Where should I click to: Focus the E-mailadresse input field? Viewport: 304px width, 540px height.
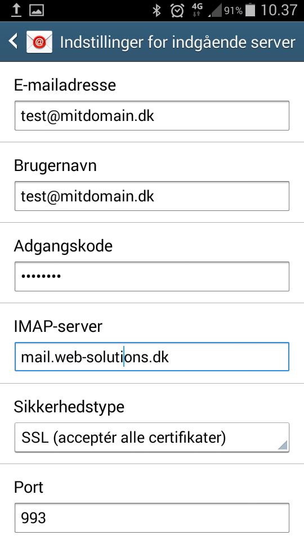pyautogui.click(x=151, y=116)
